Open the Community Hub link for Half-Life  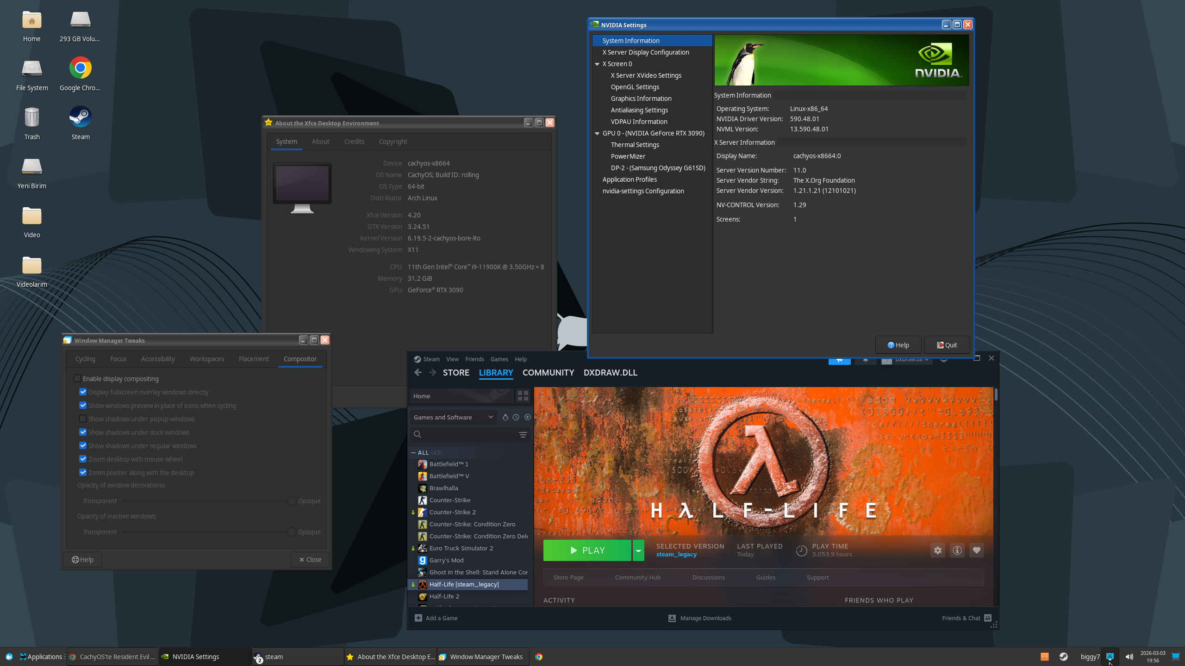click(638, 577)
